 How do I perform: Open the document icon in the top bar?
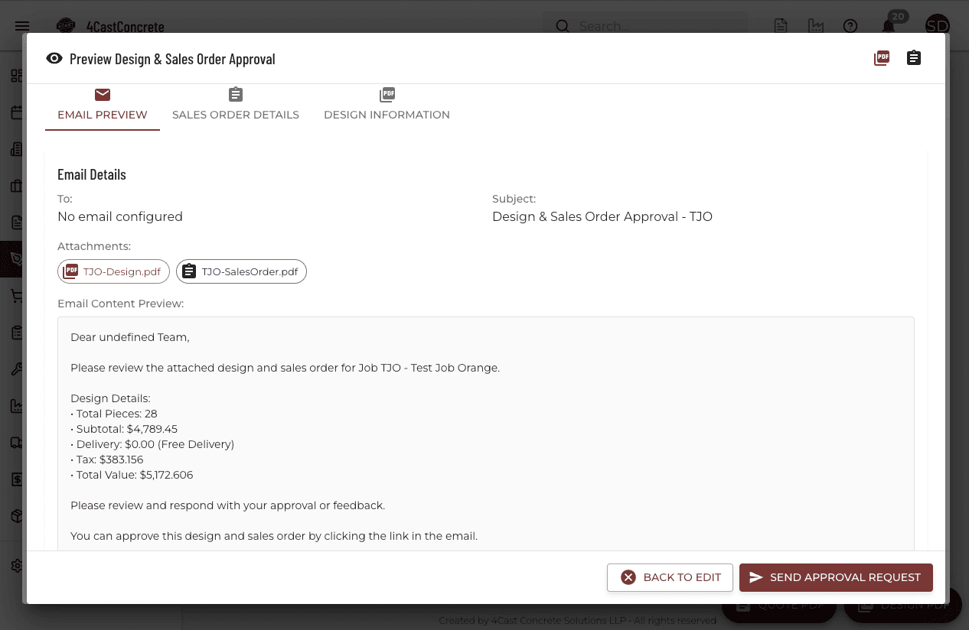[780, 25]
